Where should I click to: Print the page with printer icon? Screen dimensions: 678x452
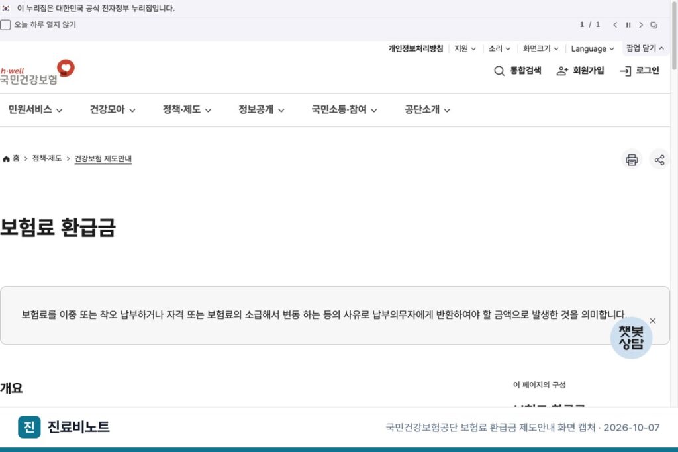[x=632, y=159]
